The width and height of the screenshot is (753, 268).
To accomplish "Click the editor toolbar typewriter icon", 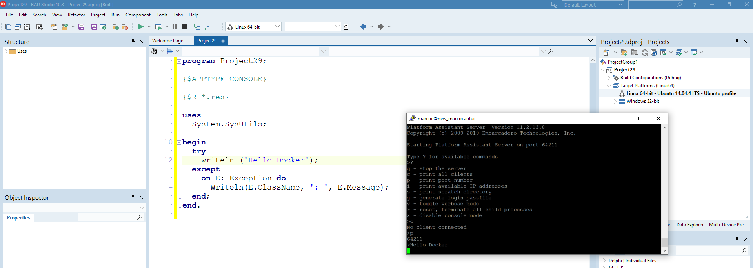I will point(155,51).
